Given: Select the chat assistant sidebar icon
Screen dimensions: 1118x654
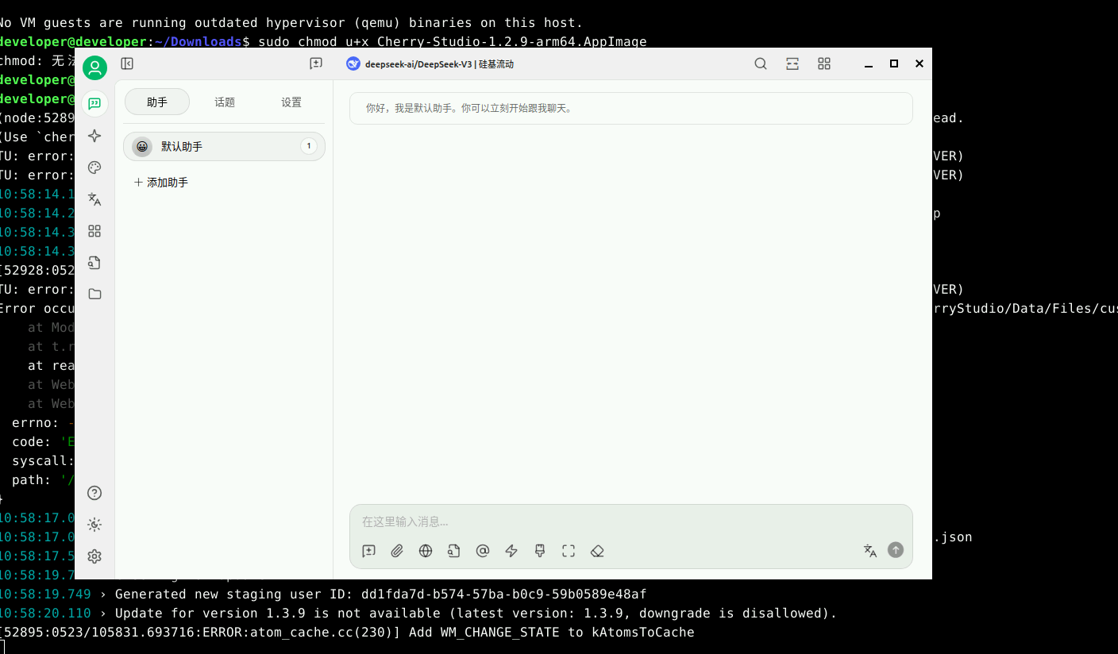Looking at the screenshot, I should coord(94,104).
